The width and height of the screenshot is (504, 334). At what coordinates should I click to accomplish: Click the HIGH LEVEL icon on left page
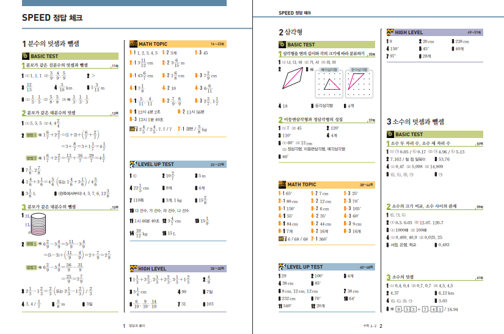(x=134, y=268)
